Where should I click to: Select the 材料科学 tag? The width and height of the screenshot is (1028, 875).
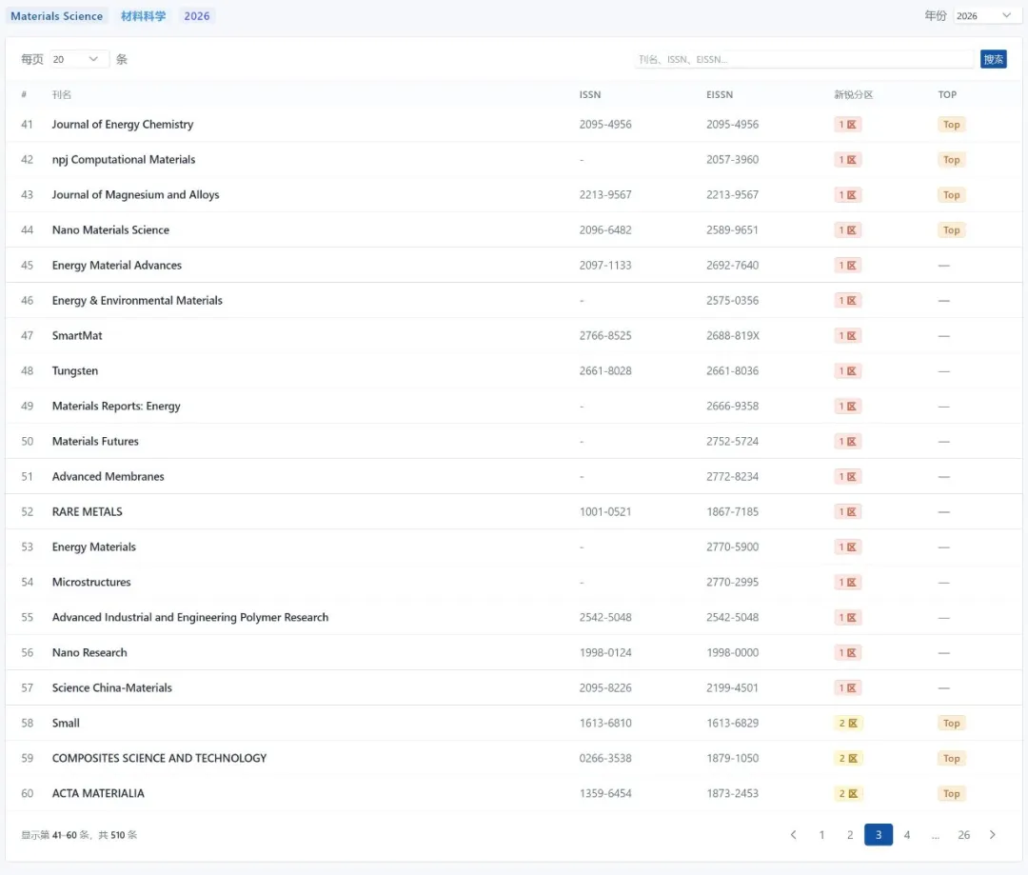click(x=143, y=16)
